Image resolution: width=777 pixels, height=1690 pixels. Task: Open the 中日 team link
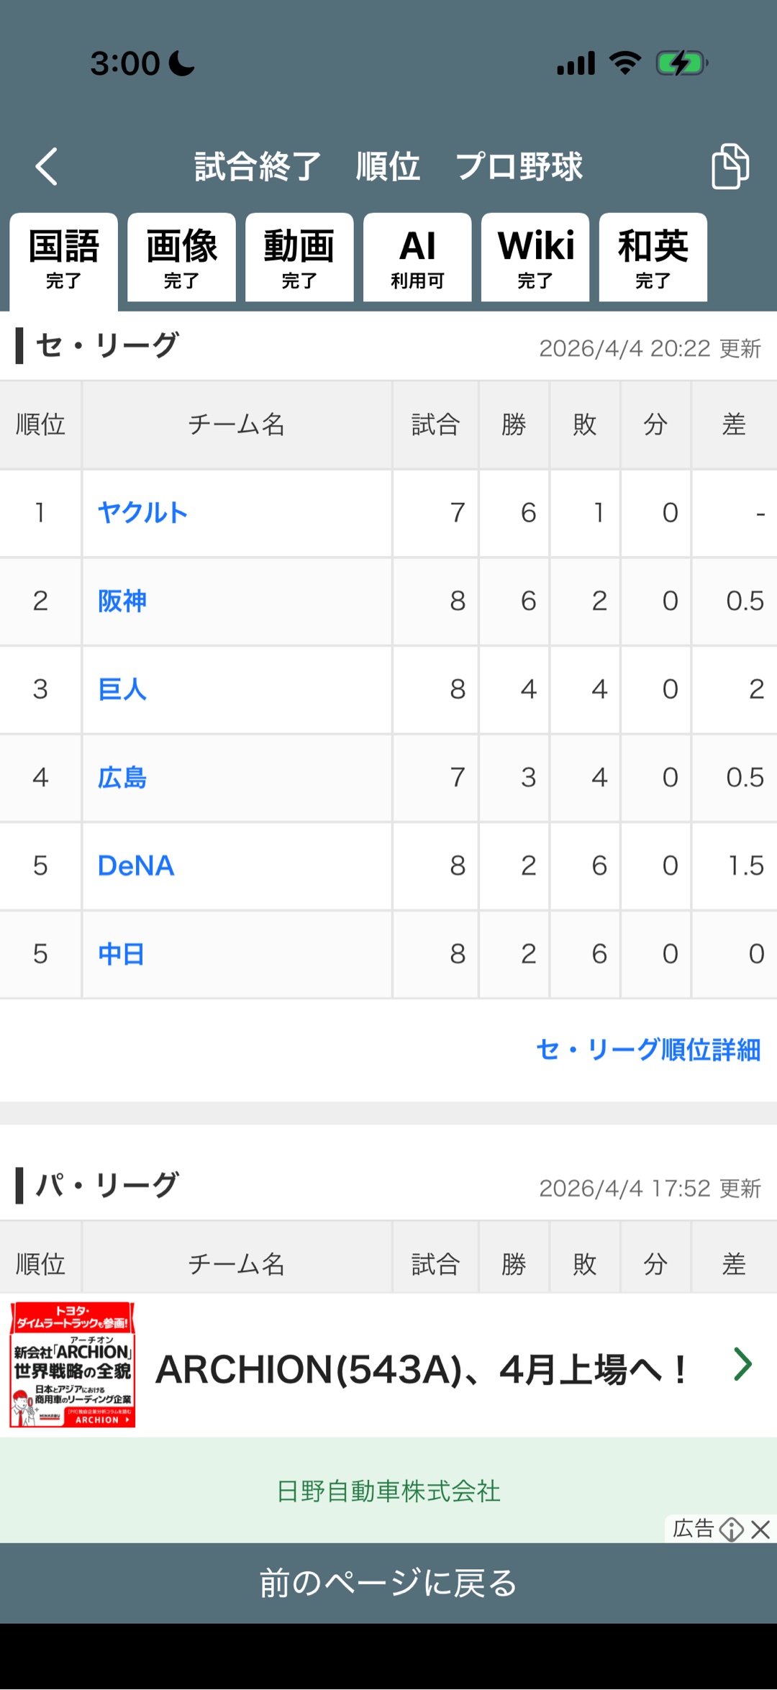(122, 954)
